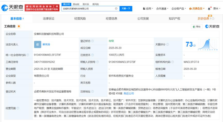Select the 查风险 search tab

[x=96, y=4]
